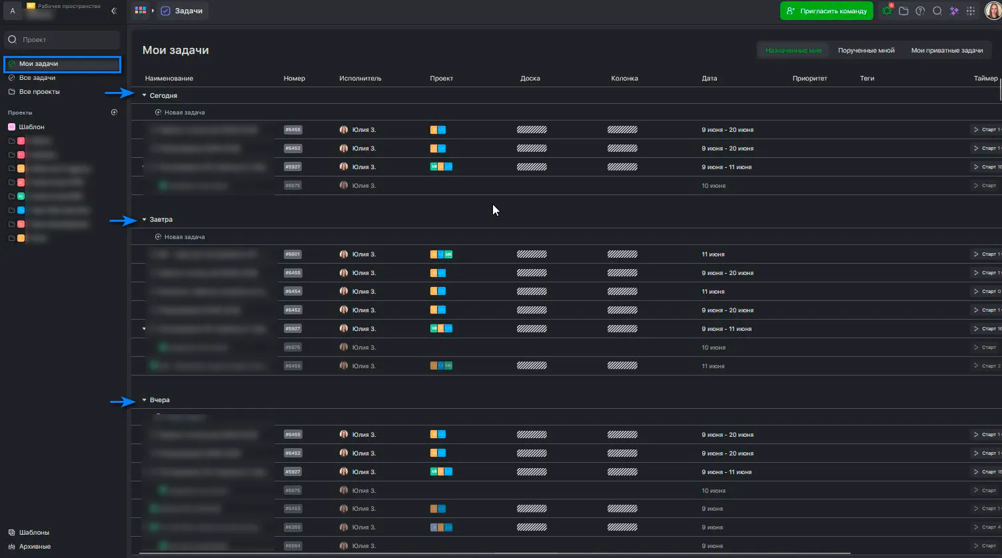Click the Проект search input field
This screenshot has height=558, width=1002.
[x=63, y=40]
